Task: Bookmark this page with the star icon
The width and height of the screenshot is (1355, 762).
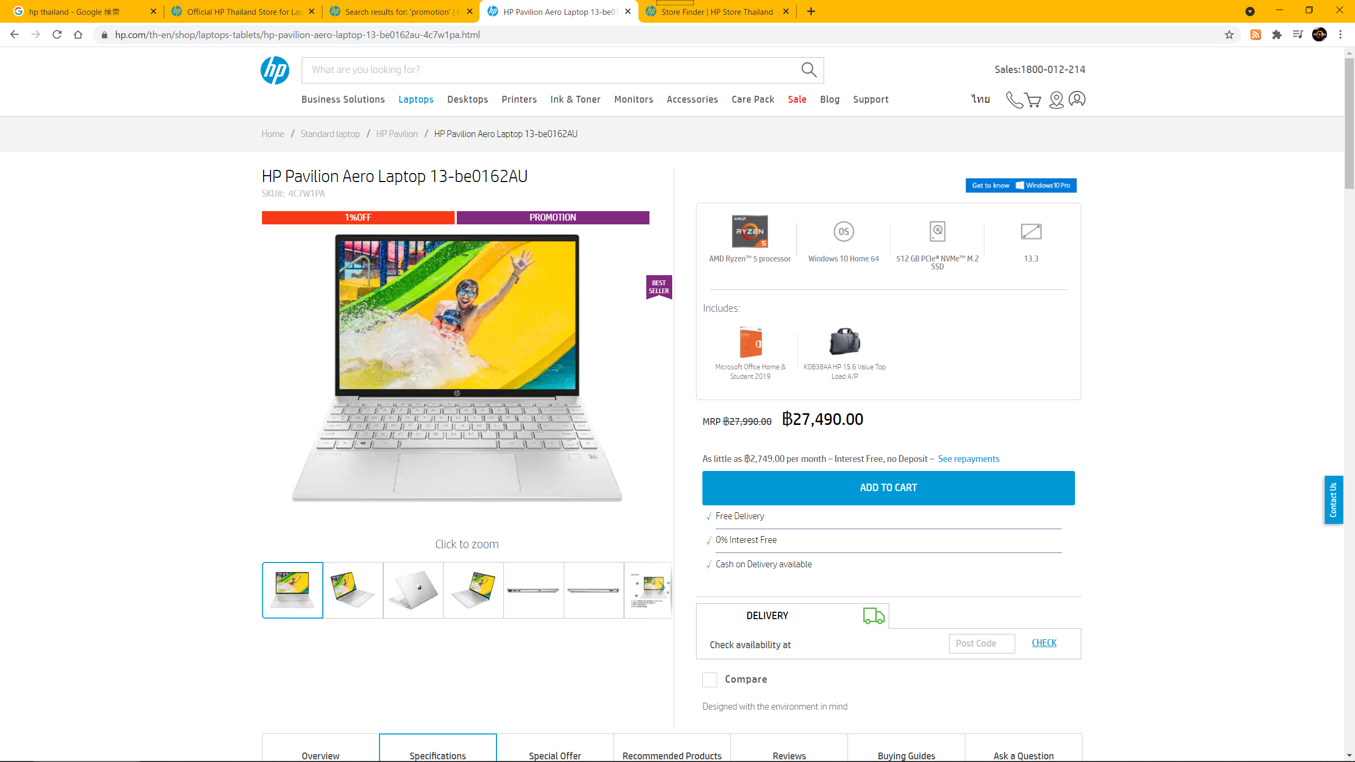Action: 1229,34
